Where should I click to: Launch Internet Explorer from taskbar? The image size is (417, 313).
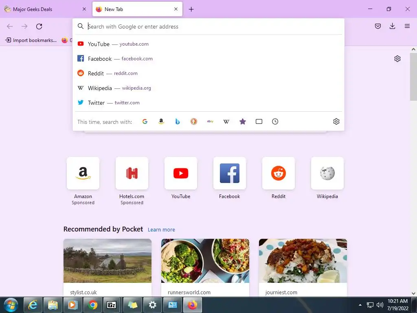[33, 305]
